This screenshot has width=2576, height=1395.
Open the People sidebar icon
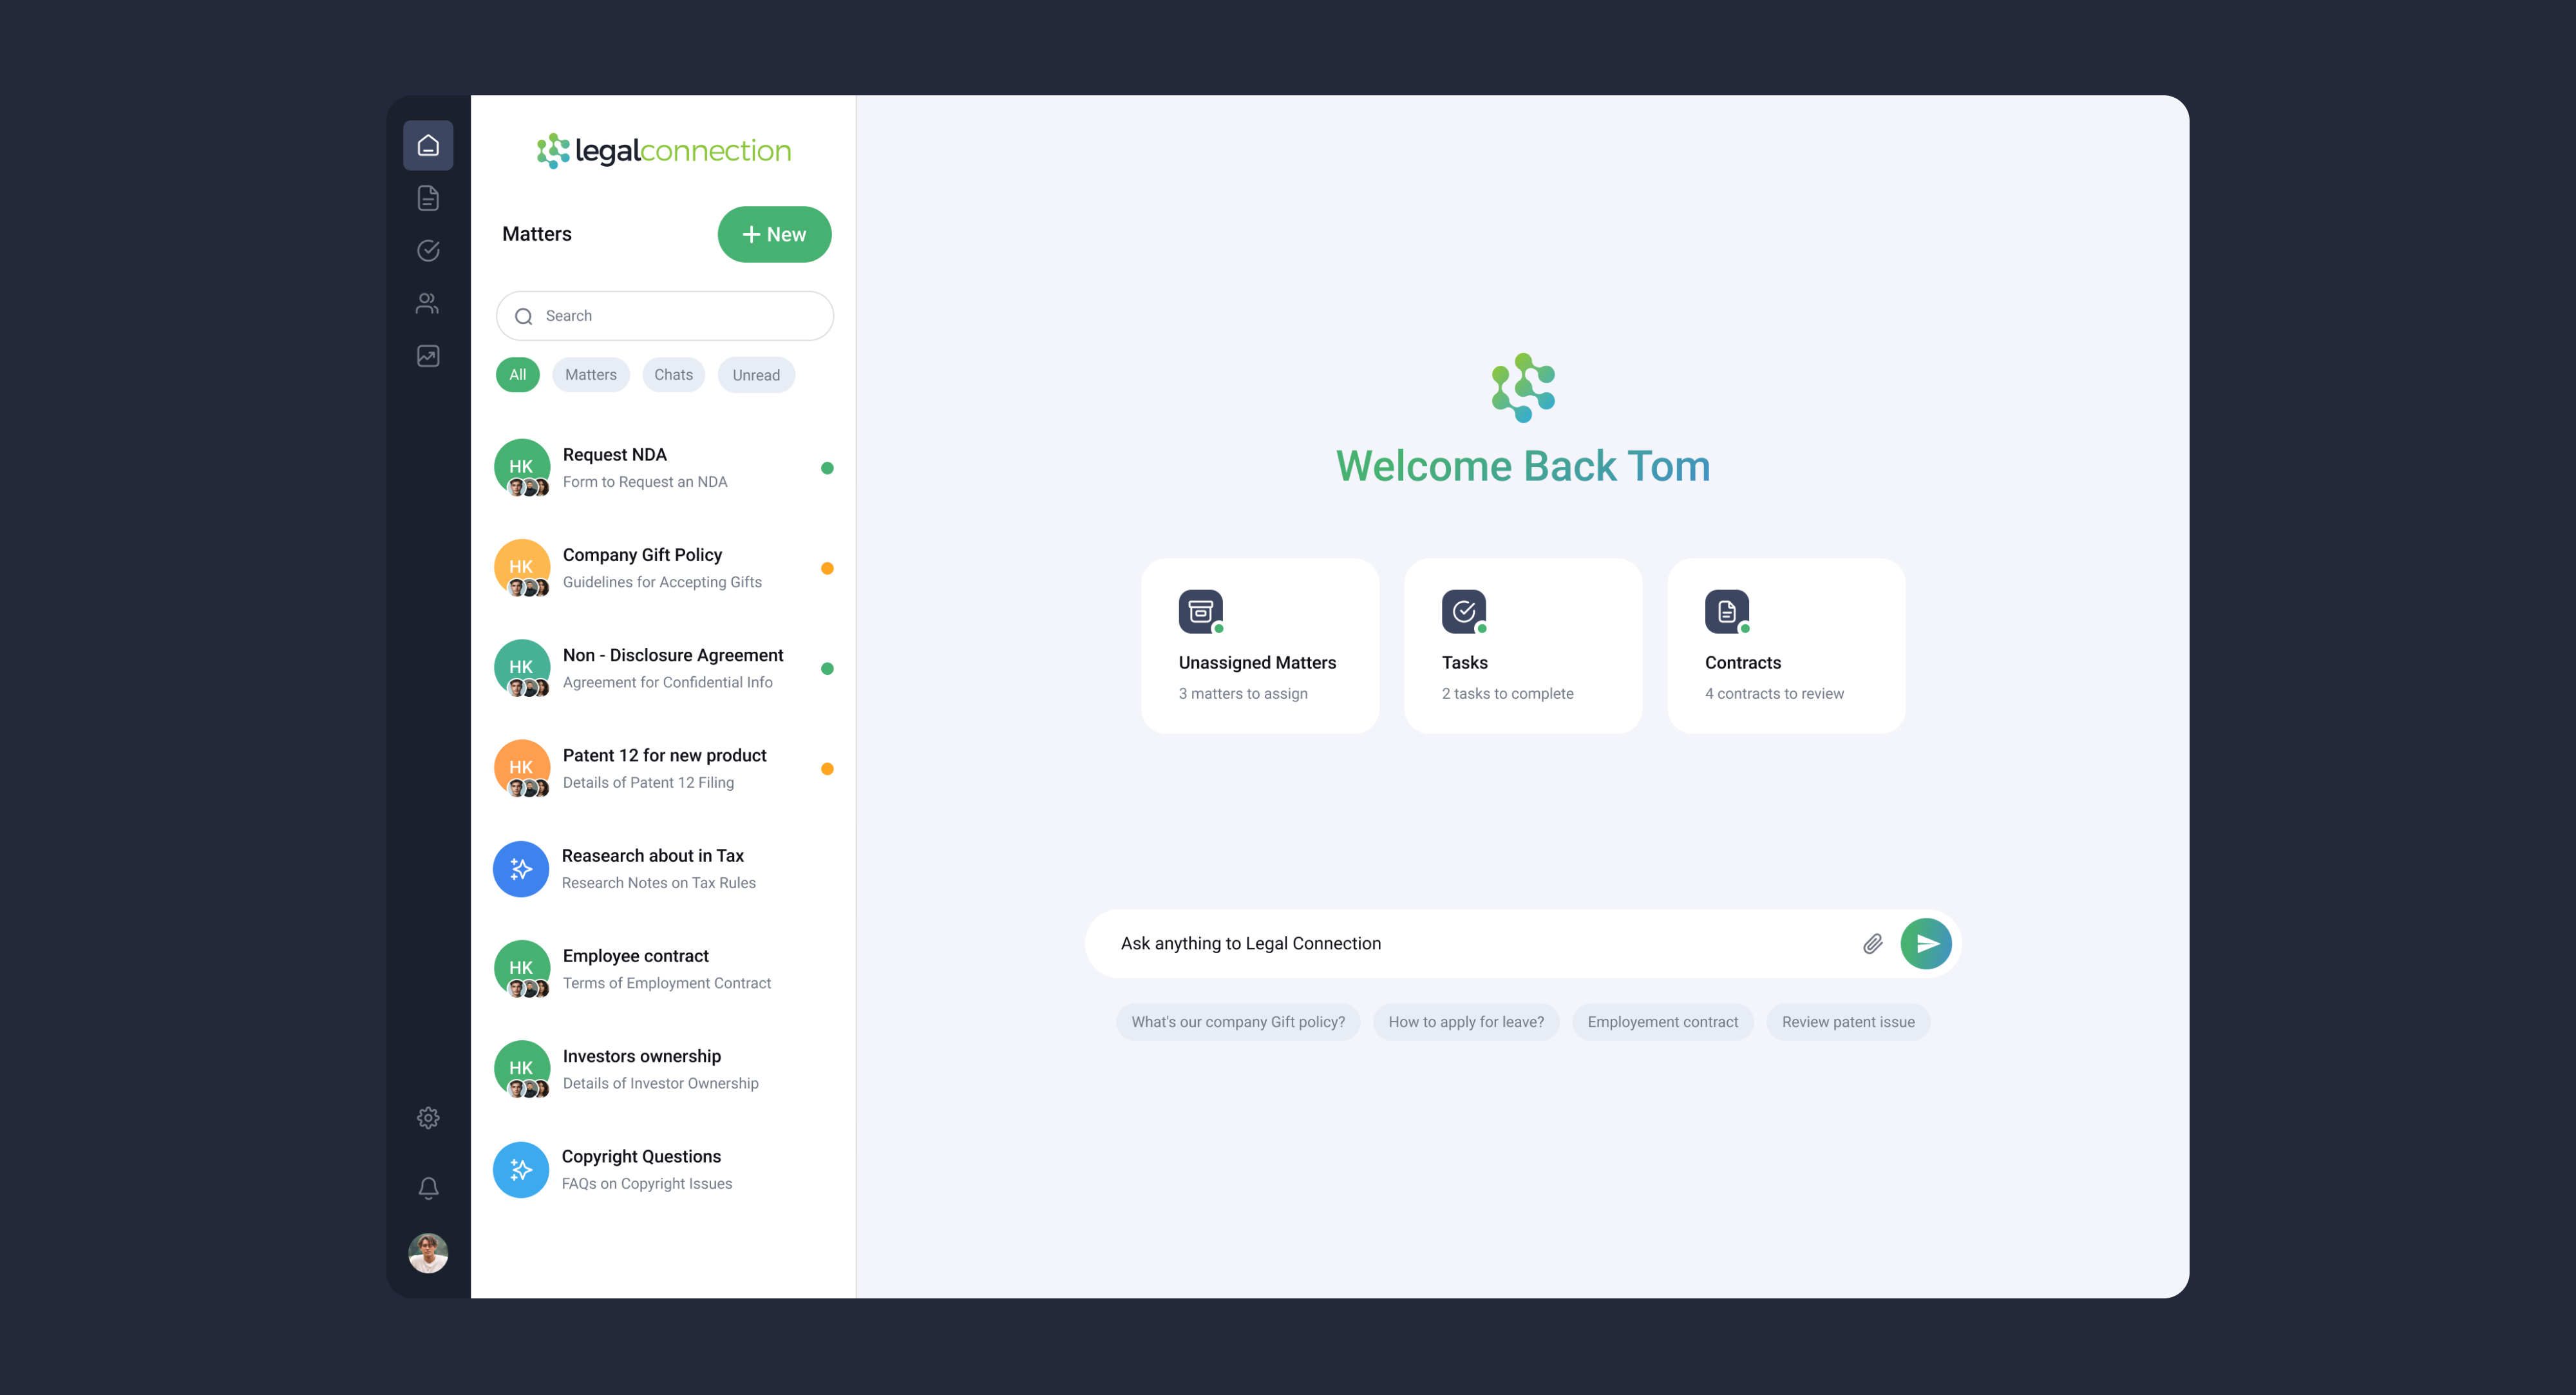428,304
